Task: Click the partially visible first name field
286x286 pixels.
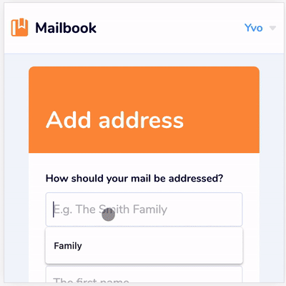Action: click(144, 275)
